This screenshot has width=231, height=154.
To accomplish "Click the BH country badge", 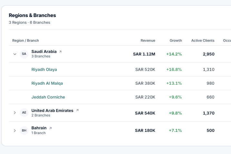I will pos(24,130).
